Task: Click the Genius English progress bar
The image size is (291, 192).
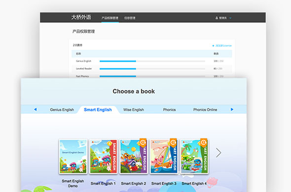Action: tap(152, 61)
